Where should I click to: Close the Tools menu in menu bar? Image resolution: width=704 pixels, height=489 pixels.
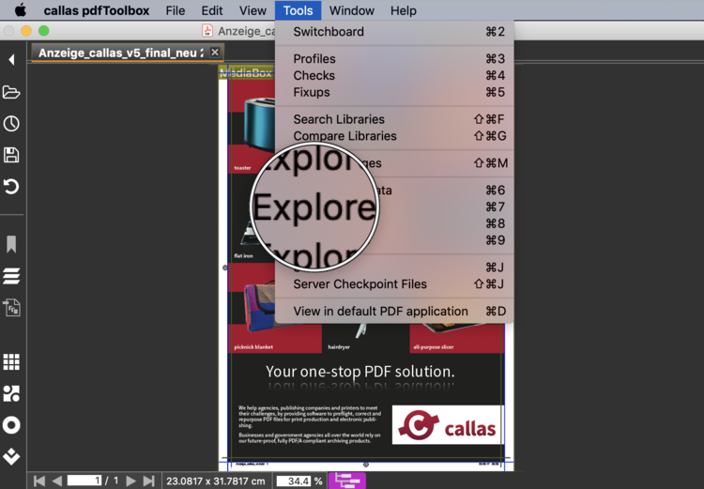coord(298,10)
